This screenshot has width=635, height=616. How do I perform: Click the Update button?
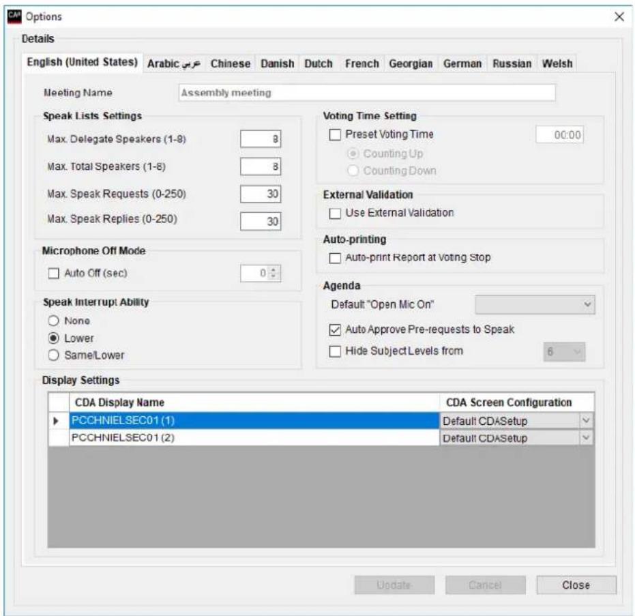click(394, 585)
